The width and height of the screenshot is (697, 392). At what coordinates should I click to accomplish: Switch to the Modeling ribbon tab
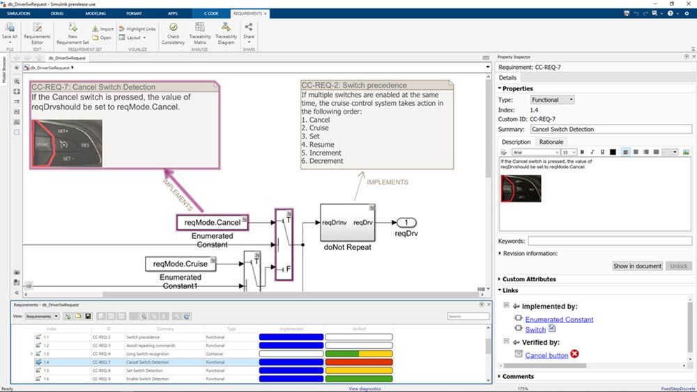pyautogui.click(x=95, y=13)
